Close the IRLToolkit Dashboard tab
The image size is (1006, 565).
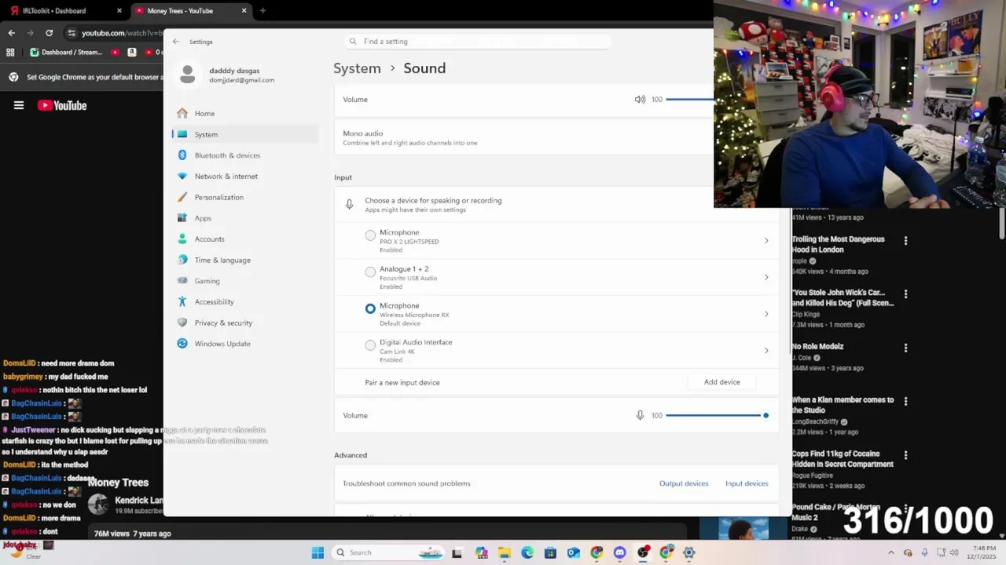pyautogui.click(x=119, y=11)
